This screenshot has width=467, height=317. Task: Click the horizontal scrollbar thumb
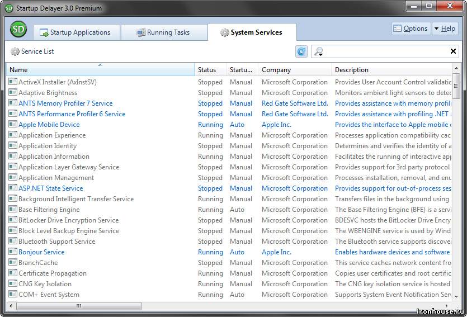(x=79, y=306)
